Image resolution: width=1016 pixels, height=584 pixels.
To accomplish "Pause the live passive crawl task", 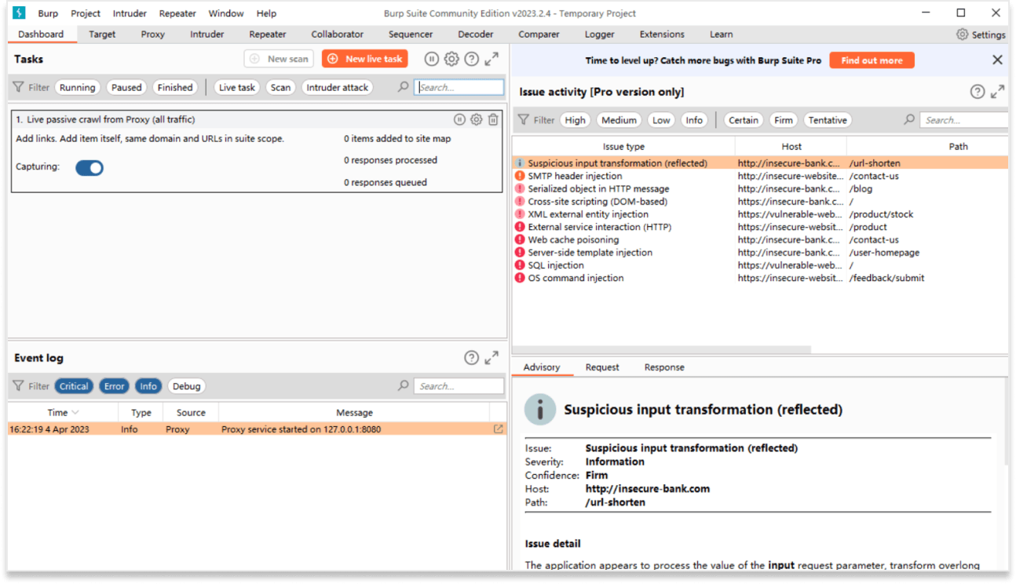I will 459,119.
